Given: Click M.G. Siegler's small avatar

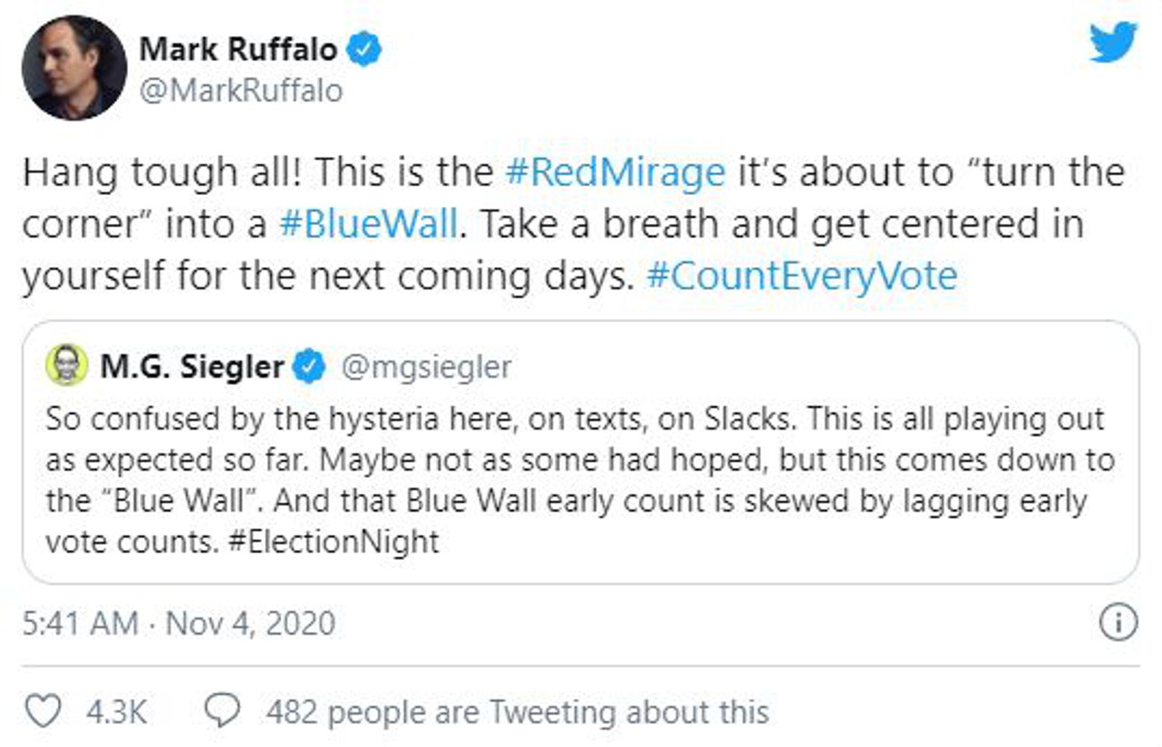Looking at the screenshot, I should [x=66, y=365].
